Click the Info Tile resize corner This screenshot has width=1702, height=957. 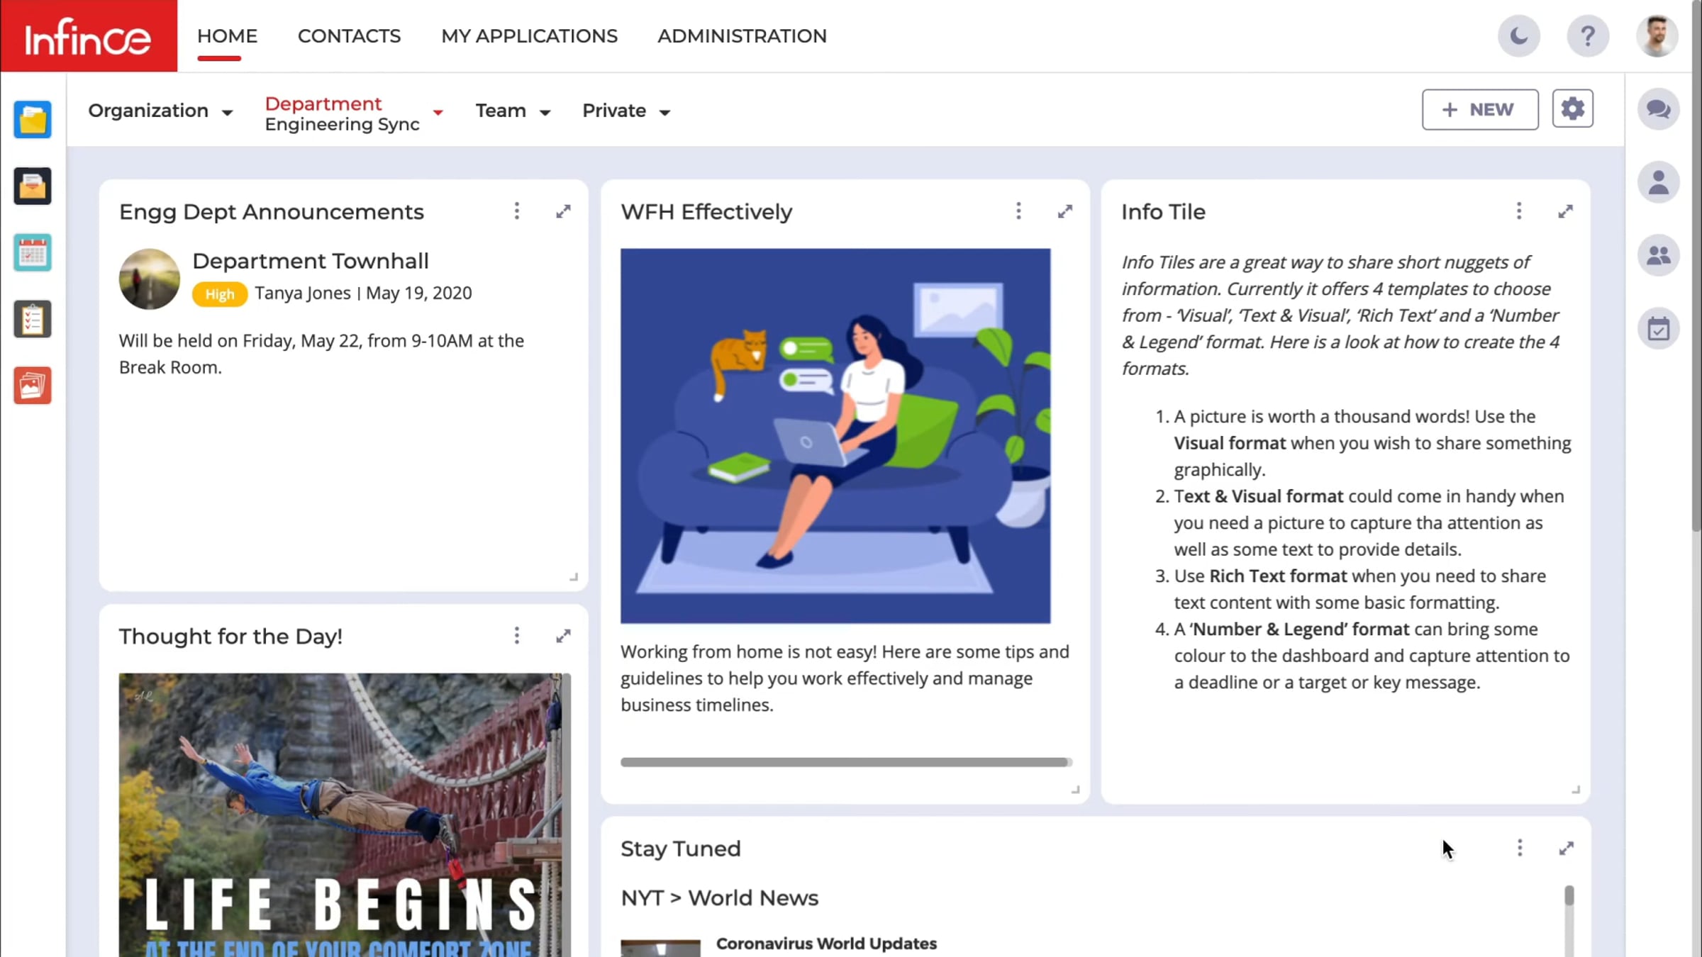pos(1576,789)
